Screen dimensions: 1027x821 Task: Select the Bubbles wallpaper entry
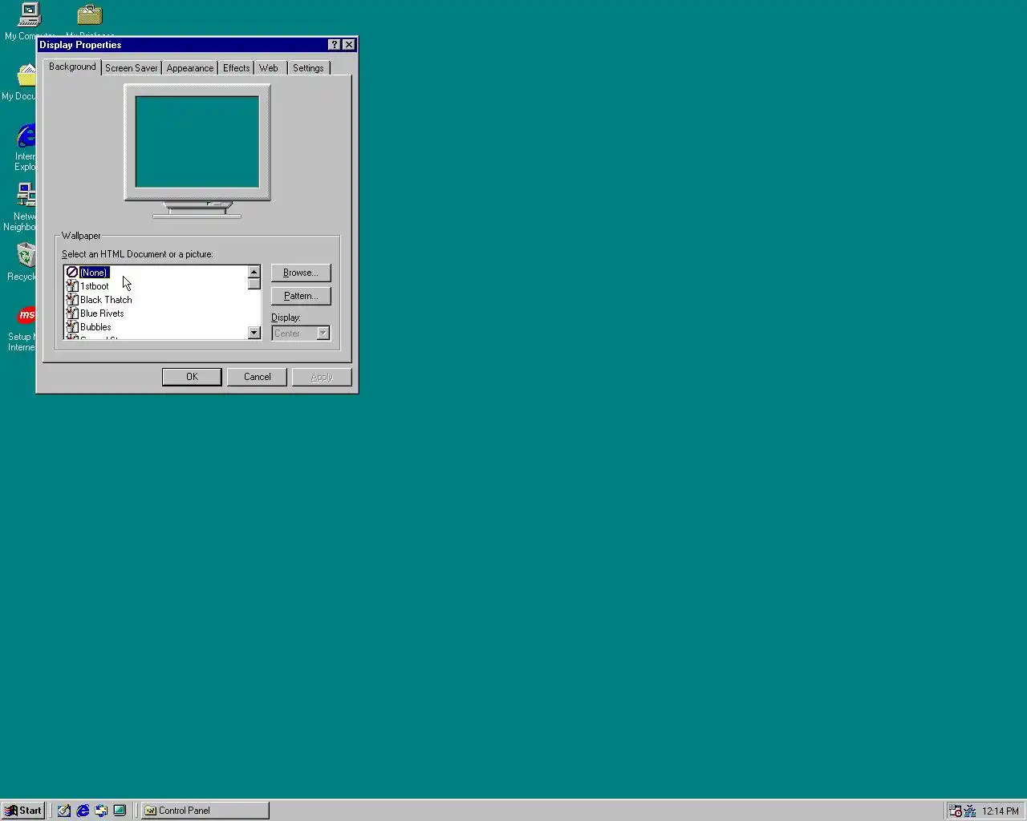(95, 327)
